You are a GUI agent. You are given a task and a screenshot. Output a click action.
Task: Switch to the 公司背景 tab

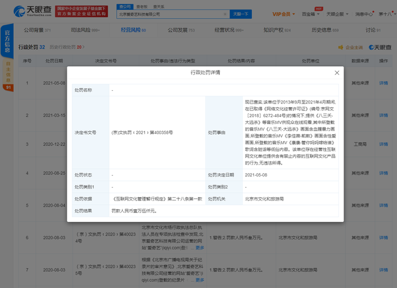[37, 30]
